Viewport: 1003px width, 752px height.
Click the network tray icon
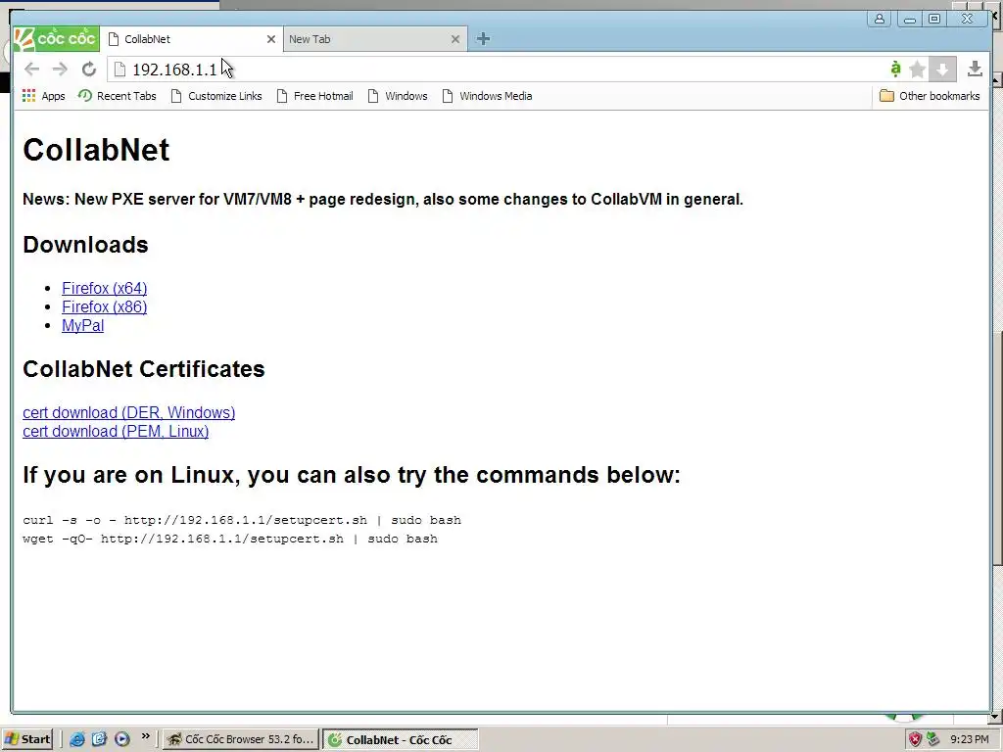[x=933, y=740]
